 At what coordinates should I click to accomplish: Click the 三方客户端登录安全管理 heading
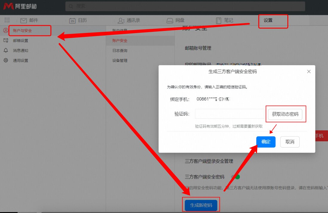click(x=209, y=161)
